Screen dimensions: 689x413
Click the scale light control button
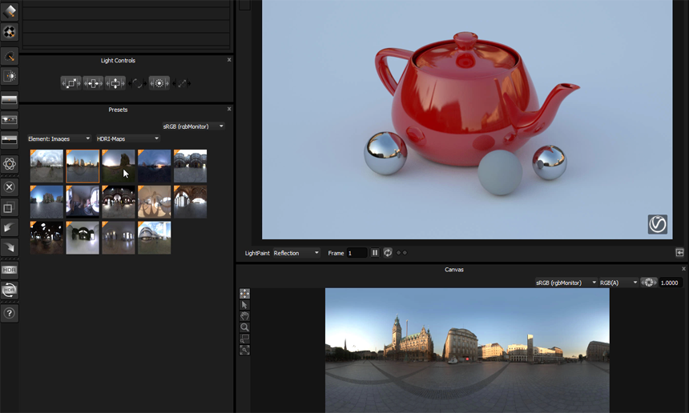pos(71,83)
